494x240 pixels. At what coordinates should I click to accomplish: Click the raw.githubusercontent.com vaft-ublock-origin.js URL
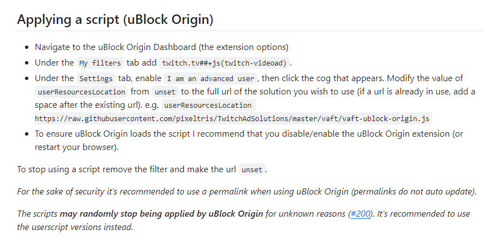pos(232,119)
